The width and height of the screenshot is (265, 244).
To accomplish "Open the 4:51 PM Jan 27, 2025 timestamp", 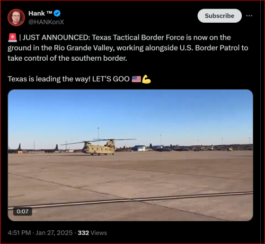I will [40, 233].
